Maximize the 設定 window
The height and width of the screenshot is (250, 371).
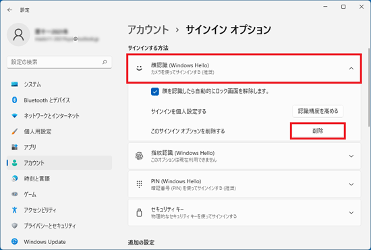343,7
